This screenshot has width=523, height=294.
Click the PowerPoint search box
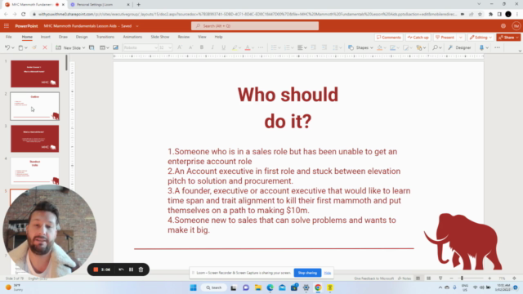click(255, 26)
